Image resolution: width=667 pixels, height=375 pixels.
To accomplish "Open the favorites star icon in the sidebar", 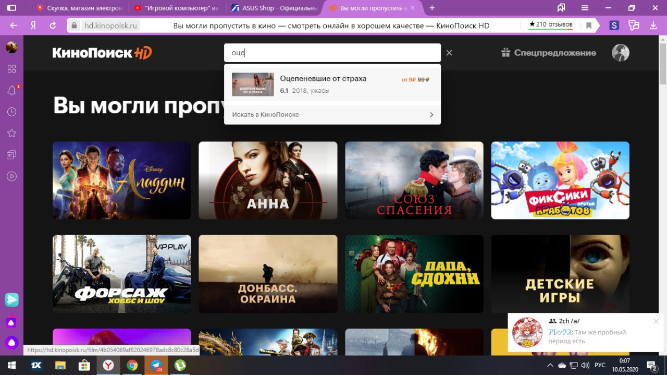I will (11, 134).
